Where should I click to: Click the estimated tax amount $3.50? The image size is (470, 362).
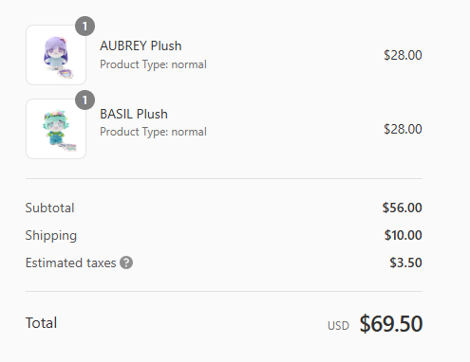tap(405, 262)
